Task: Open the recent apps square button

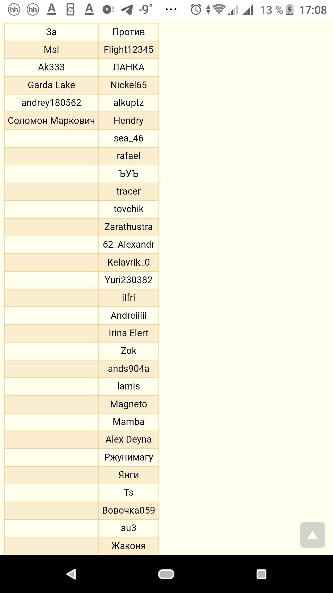Action: coord(261,574)
